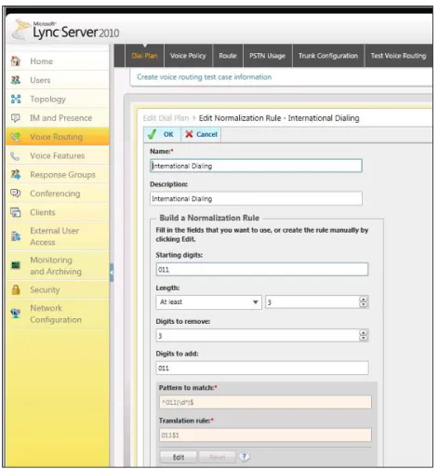Image resolution: width=438 pixels, height=469 pixels.
Task: Click the Starting digits field
Action: click(x=262, y=269)
